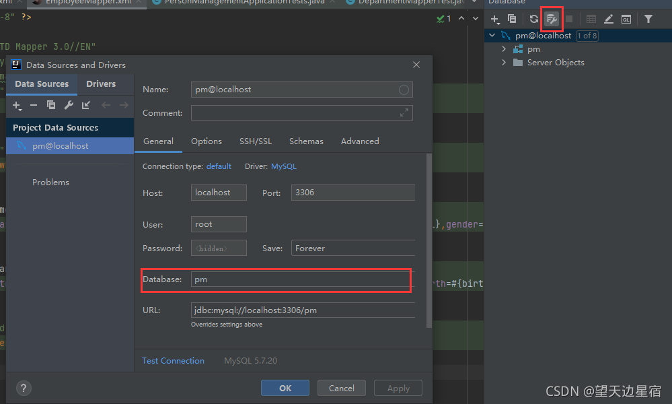
Task: Click the help question mark button
Action: [x=24, y=389]
